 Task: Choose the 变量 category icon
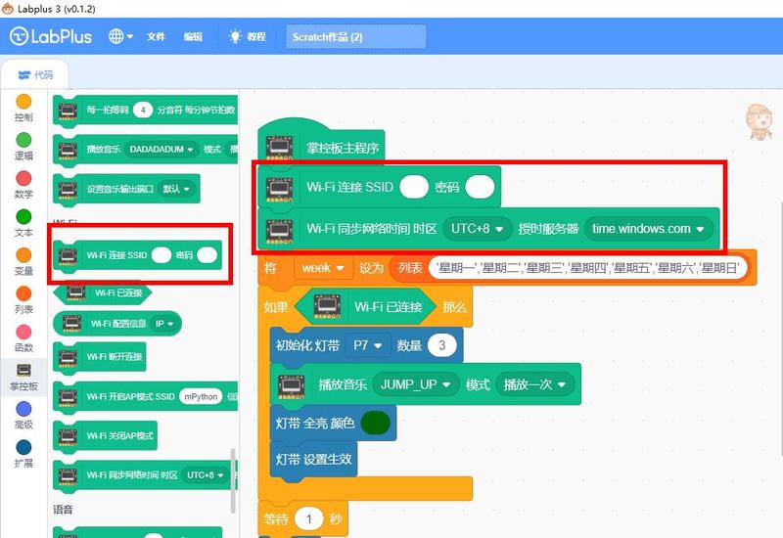(23, 254)
